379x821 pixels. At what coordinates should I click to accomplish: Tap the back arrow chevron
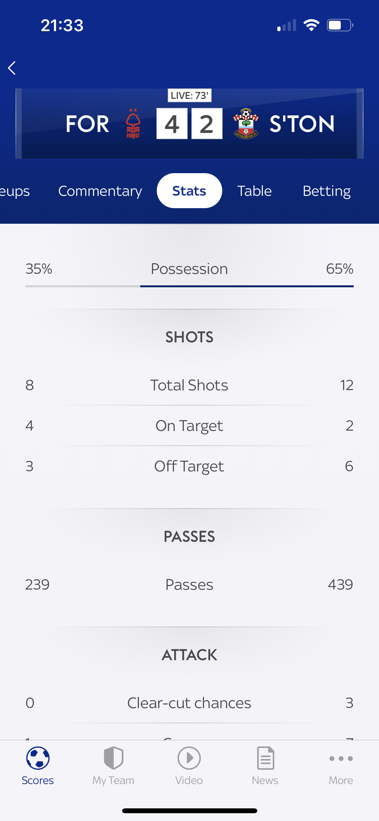click(12, 68)
